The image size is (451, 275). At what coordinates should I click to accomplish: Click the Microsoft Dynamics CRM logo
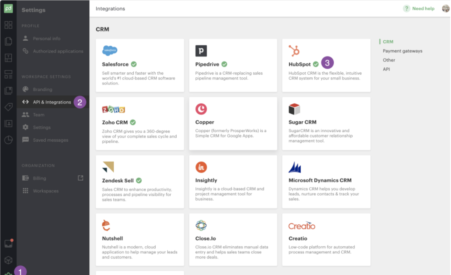pos(295,167)
